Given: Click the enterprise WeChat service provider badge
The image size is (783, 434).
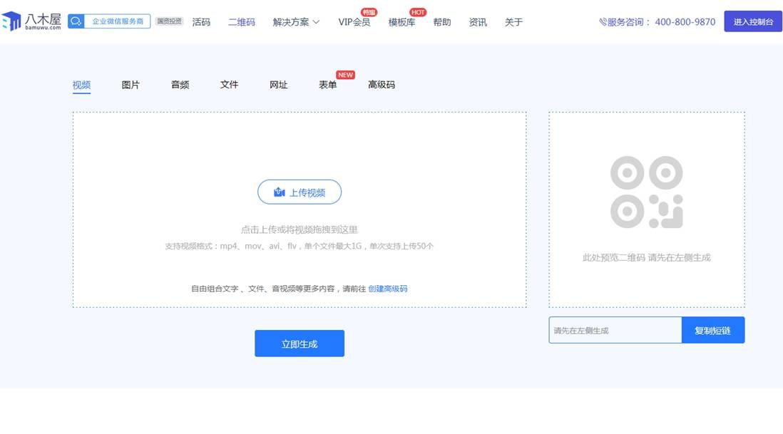Looking at the screenshot, I should [x=109, y=21].
